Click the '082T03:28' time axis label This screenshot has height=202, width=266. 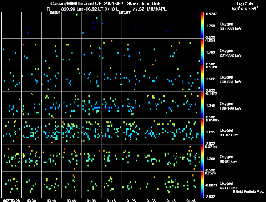tap(12, 200)
